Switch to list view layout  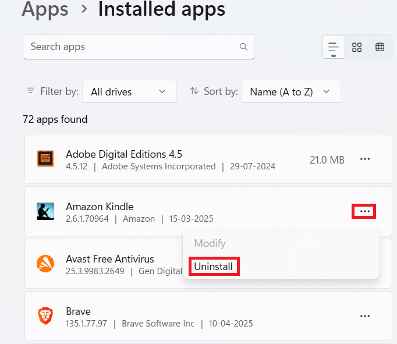334,47
